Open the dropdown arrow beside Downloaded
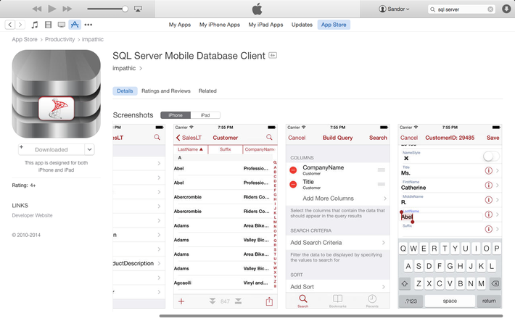Image resolution: width=515 pixels, height=321 pixels. tap(89, 149)
